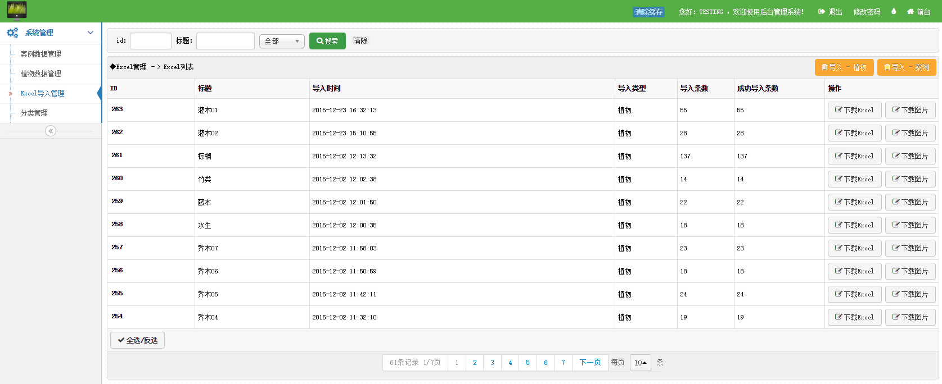The height and width of the screenshot is (384, 942).
Task: Click the orange 导入 - 案例 button
Action: tap(907, 67)
